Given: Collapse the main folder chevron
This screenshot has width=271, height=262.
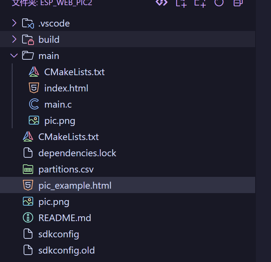Looking at the screenshot, I should tap(14, 56).
